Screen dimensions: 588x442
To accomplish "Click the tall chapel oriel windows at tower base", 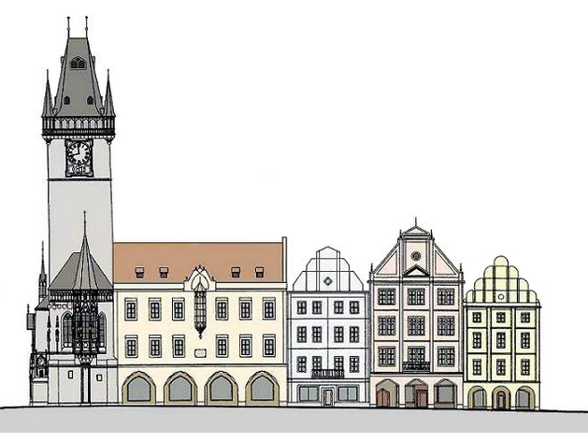I will (x=83, y=327).
